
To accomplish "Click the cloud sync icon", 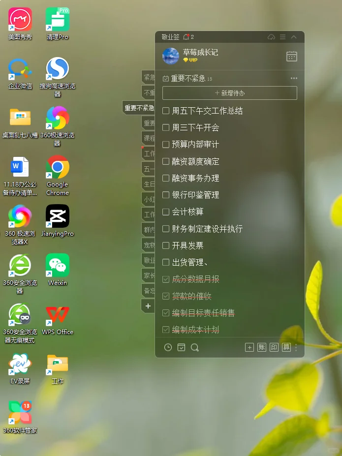I will point(271,37).
